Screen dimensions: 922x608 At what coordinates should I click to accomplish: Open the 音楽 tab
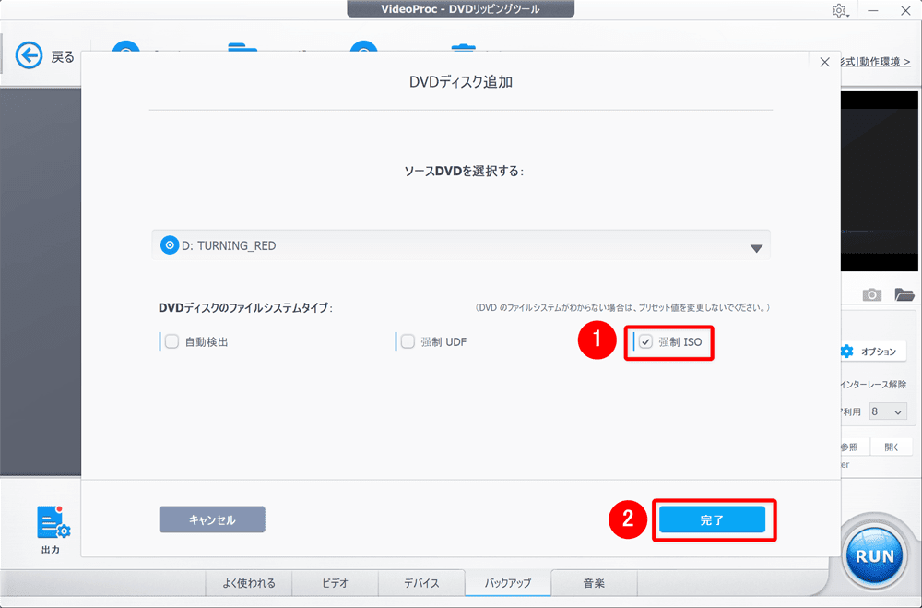594,583
